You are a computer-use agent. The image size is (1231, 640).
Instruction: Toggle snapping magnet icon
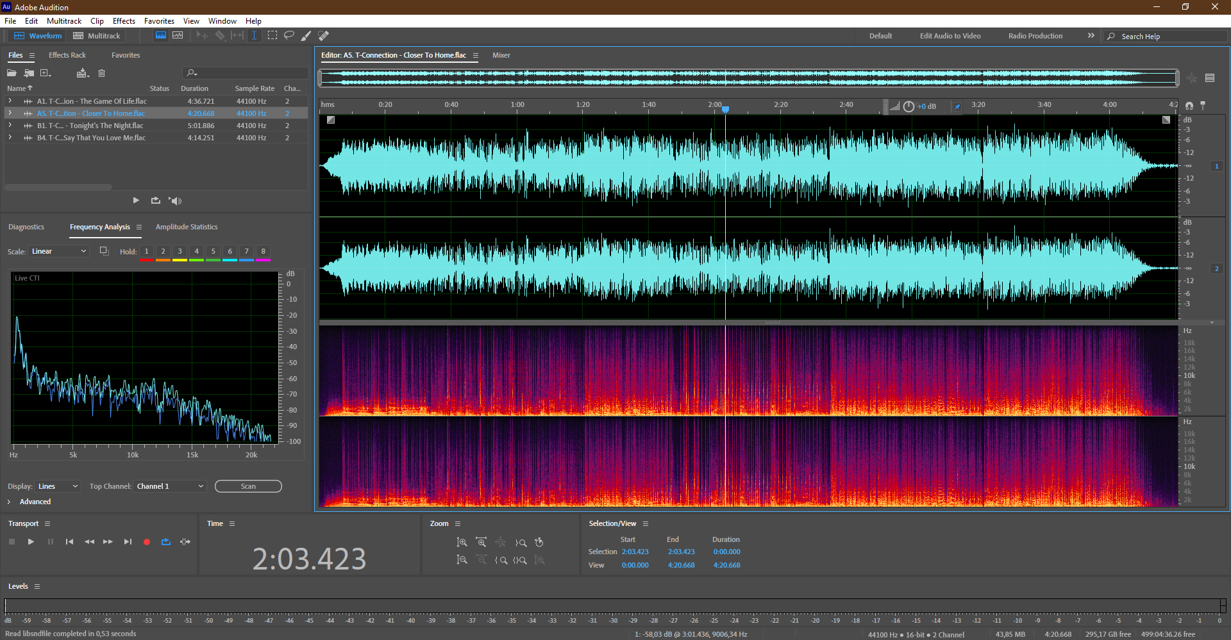[x=1189, y=105]
